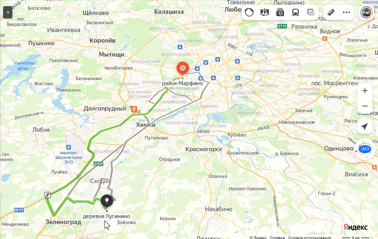This screenshot has width=378, height=239.
Task: Expand the collapsed side panel arrow
Action: click(x=8, y=12)
